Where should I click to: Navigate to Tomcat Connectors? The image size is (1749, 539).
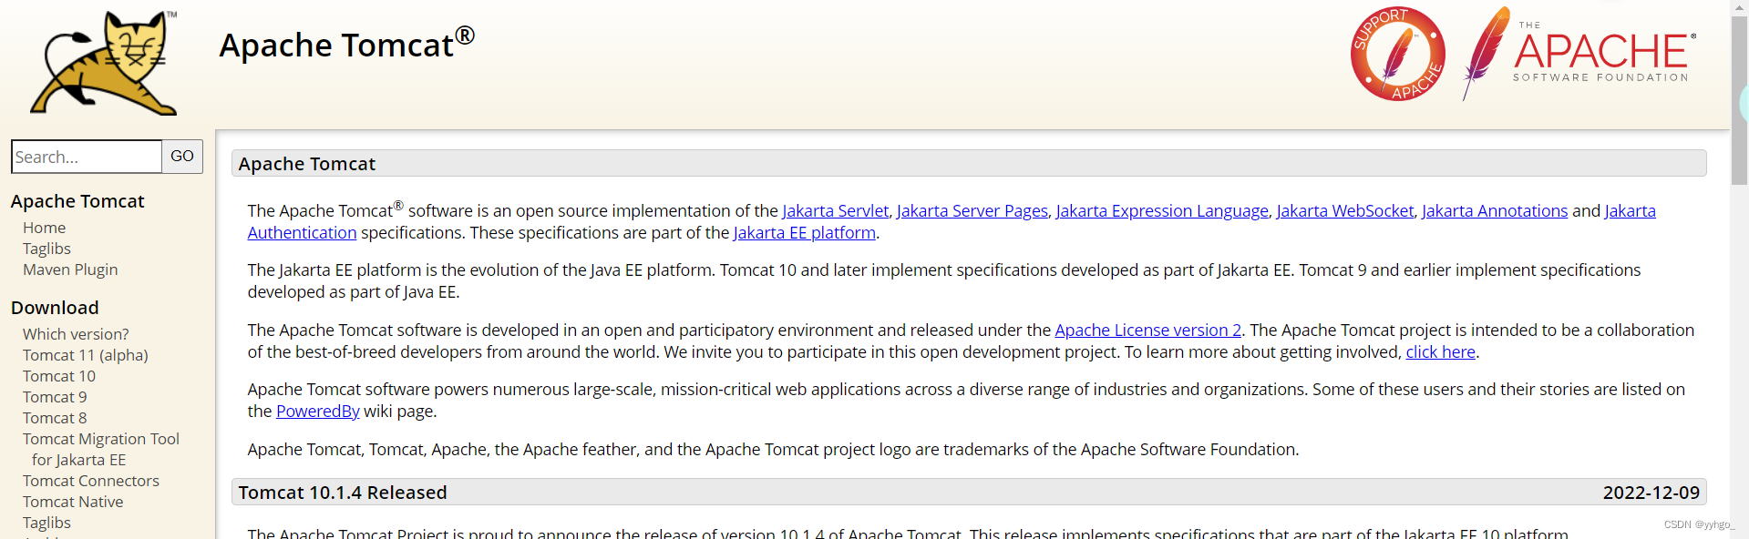91,481
